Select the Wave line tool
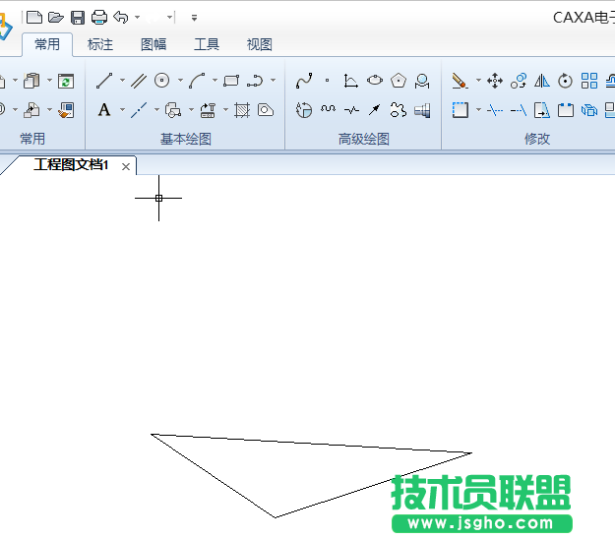This screenshot has height=539, width=615. point(328,108)
